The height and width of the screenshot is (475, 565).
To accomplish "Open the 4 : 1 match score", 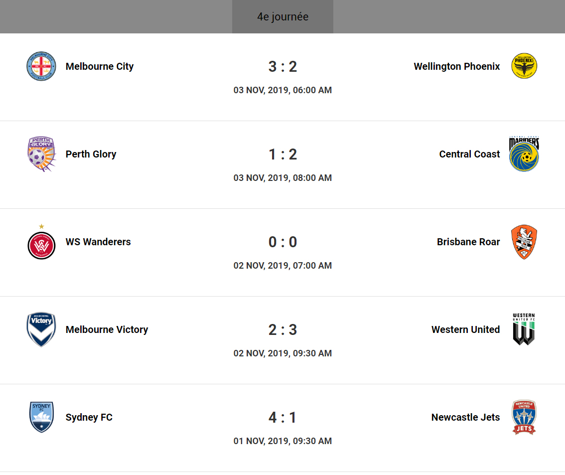I will [282, 417].
